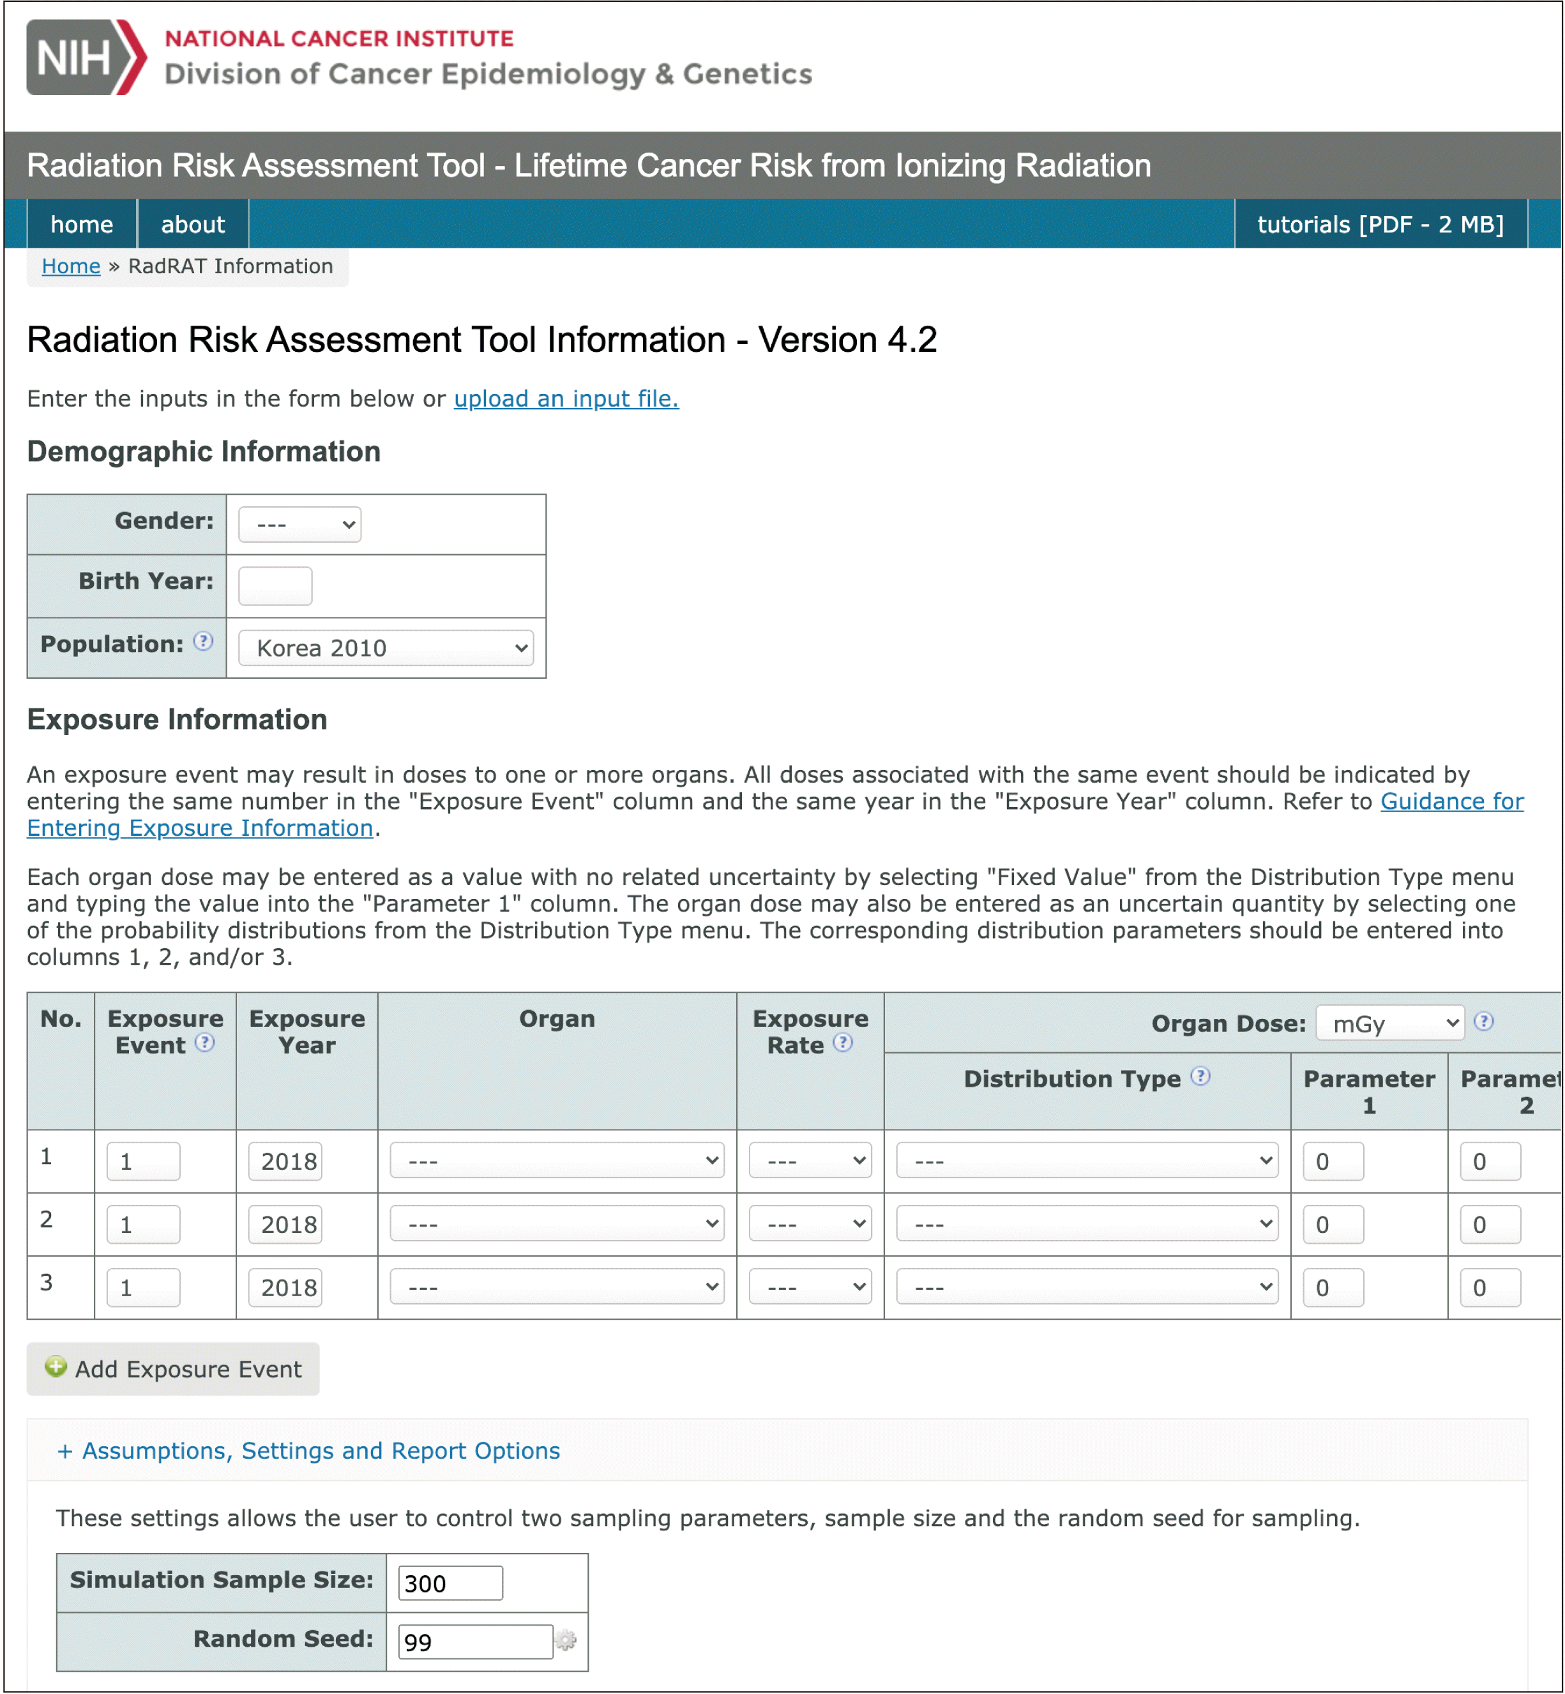Open the Population dropdown showing Korea 2010
The image size is (1565, 1694).
point(386,648)
